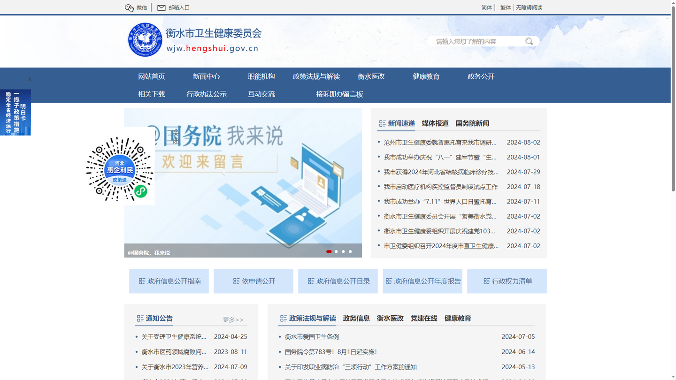Click the icon beside 政策法规与解读 tab
The height and width of the screenshot is (380, 676).
click(283, 318)
